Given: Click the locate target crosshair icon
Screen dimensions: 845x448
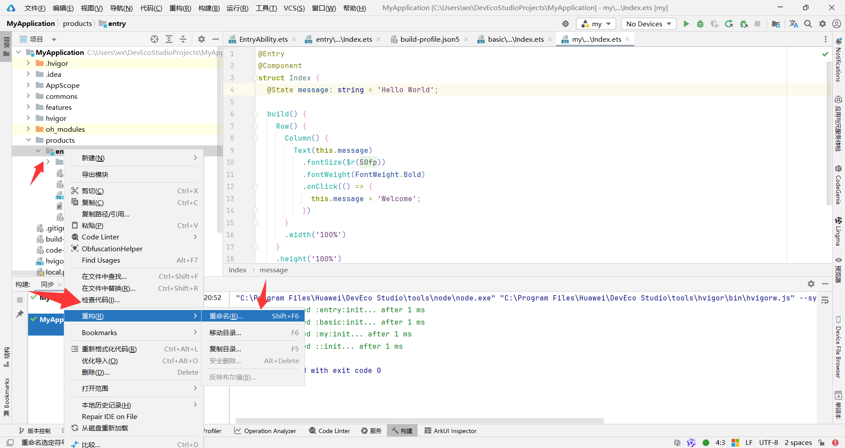Looking at the screenshot, I should tap(566, 24).
